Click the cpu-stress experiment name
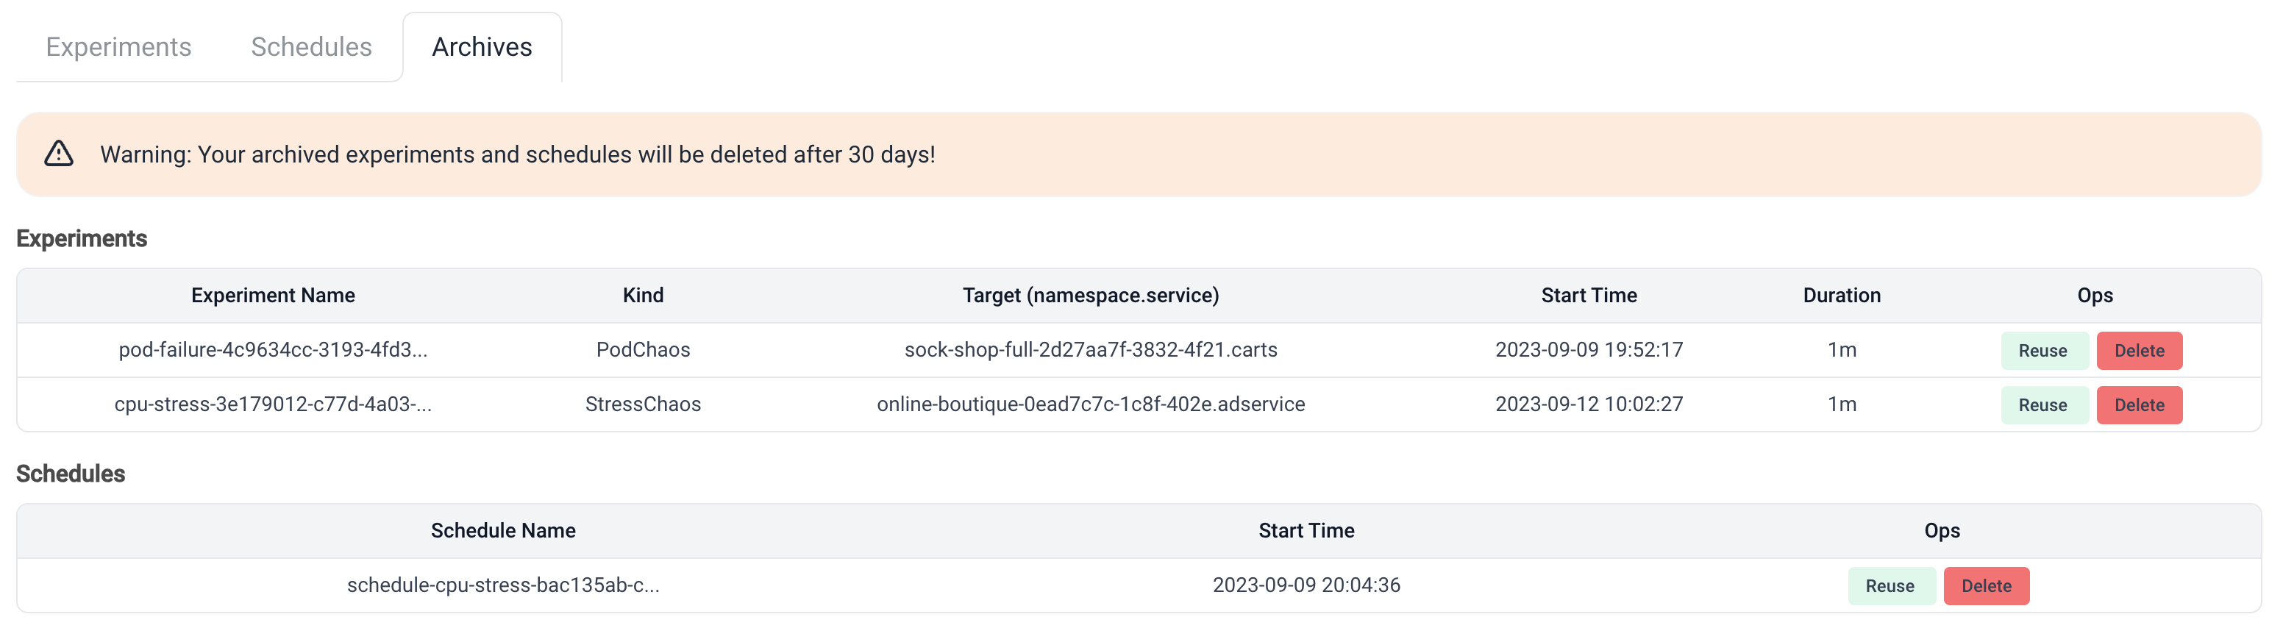The width and height of the screenshot is (2283, 628). click(x=273, y=404)
